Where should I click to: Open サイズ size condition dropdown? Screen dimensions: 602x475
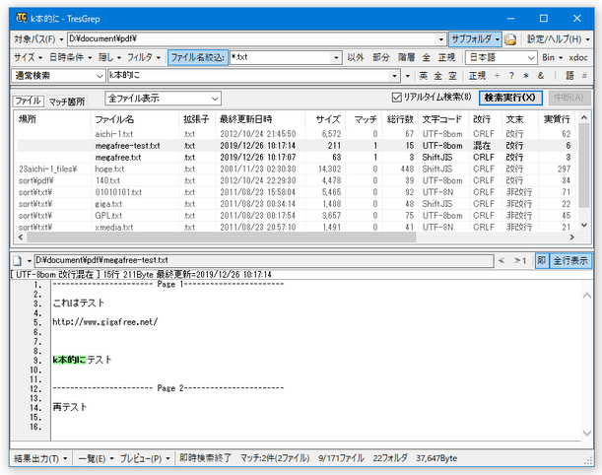(28, 57)
